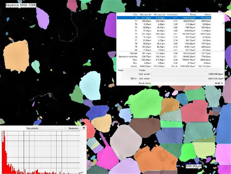
Task: Click the 500.00µm scale bar label
Action: point(193,166)
